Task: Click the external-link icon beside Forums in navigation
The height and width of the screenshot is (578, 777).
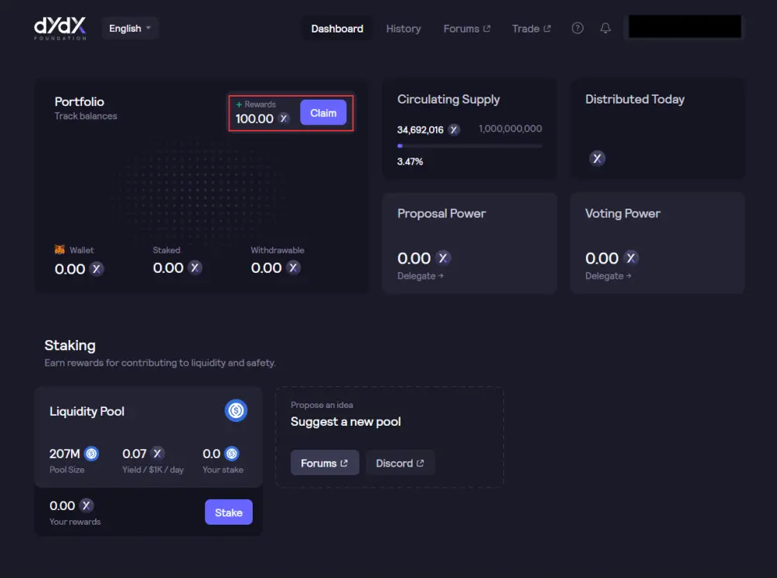Action: tap(486, 29)
